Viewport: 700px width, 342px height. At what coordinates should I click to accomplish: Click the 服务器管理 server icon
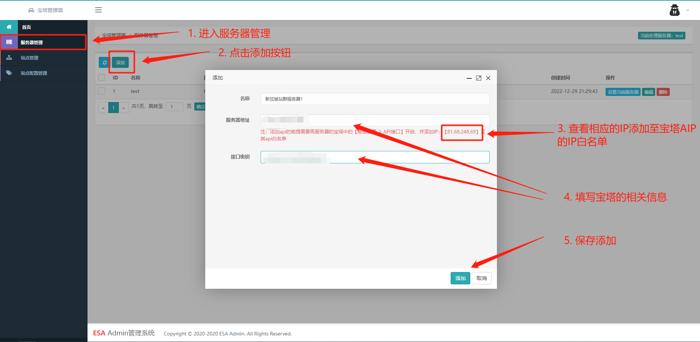[x=9, y=42]
